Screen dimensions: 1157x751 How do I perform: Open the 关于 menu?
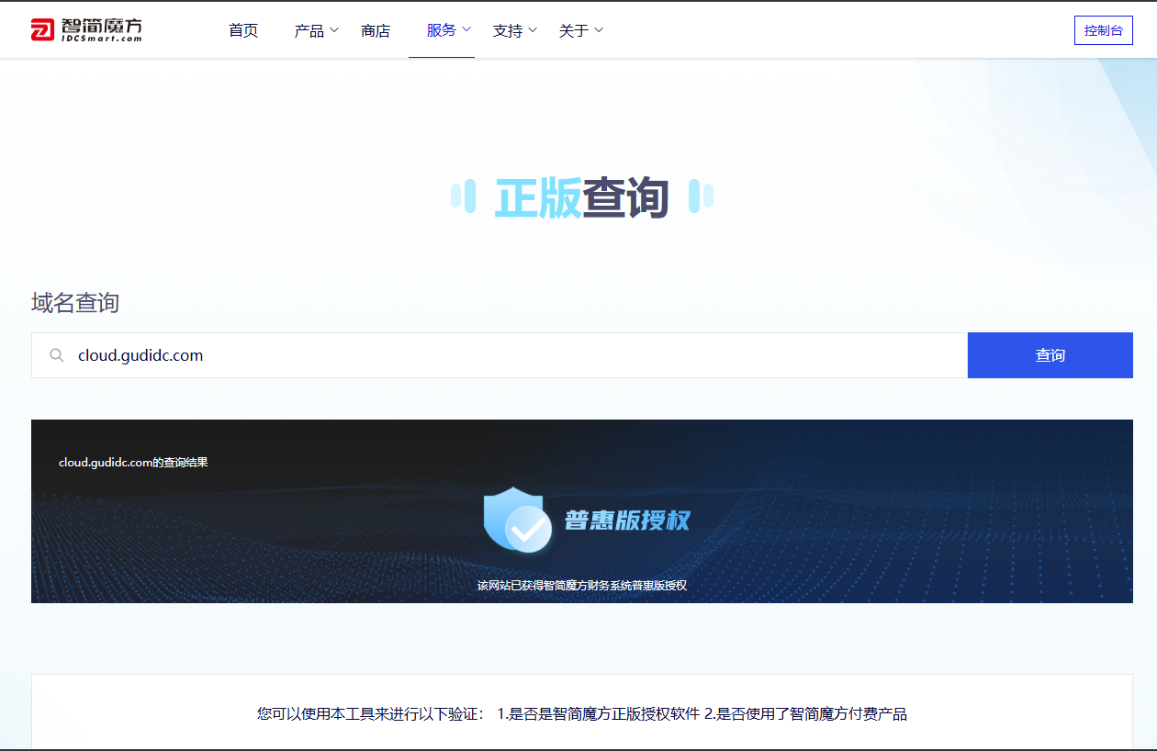coord(574,30)
